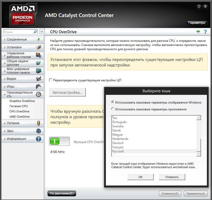Screen dimensions: 212x200
Task: Click the language list scrollbar down arrow
Action: (x=199, y=154)
